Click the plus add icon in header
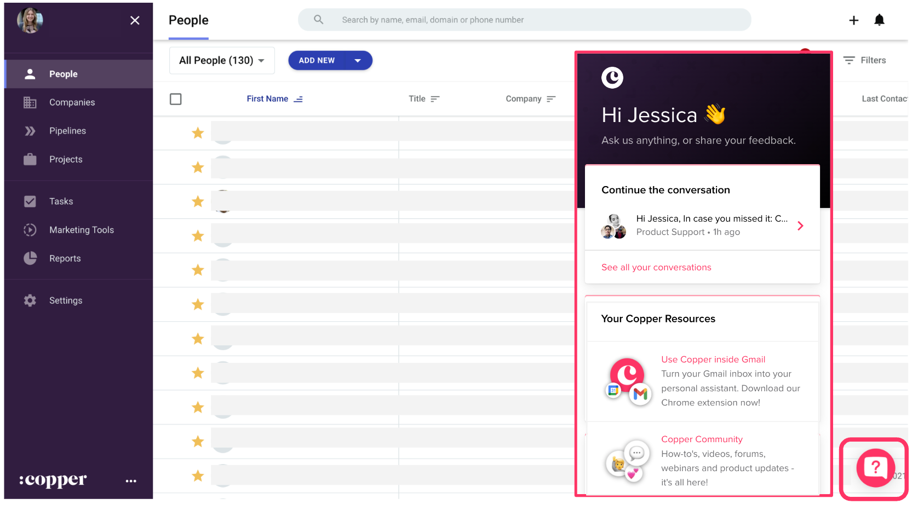The width and height of the screenshot is (918, 510). [x=853, y=20]
